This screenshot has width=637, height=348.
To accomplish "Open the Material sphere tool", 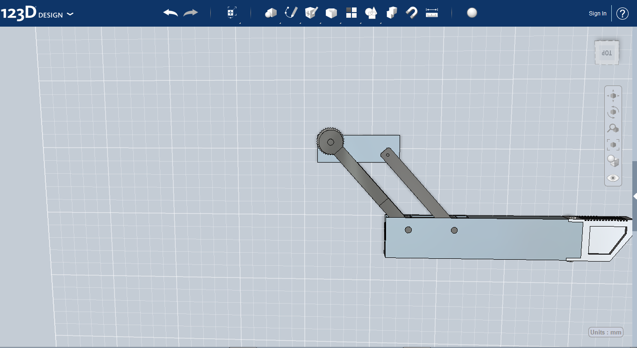I will coord(472,13).
